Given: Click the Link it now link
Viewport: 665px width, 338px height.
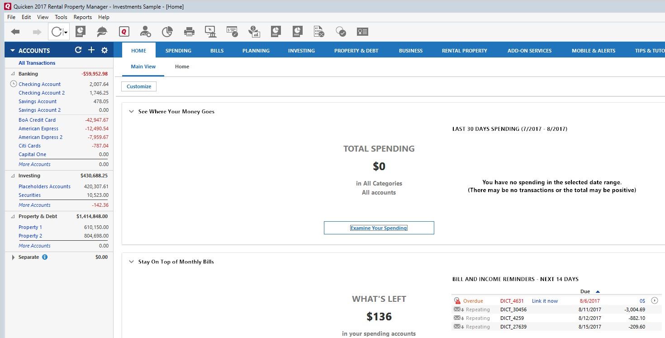Looking at the screenshot, I should click(x=545, y=301).
